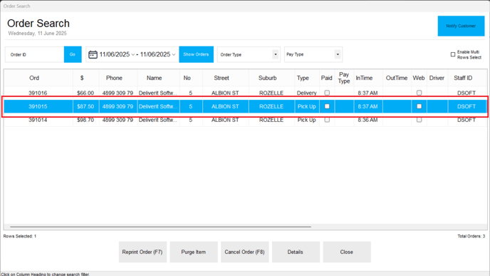Click the $98.70 amount cell
Screen dimensions: 490x276
[85, 120]
